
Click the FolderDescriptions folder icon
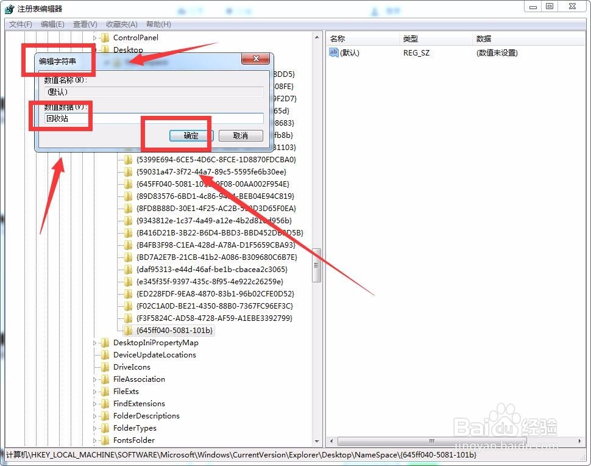(x=105, y=416)
